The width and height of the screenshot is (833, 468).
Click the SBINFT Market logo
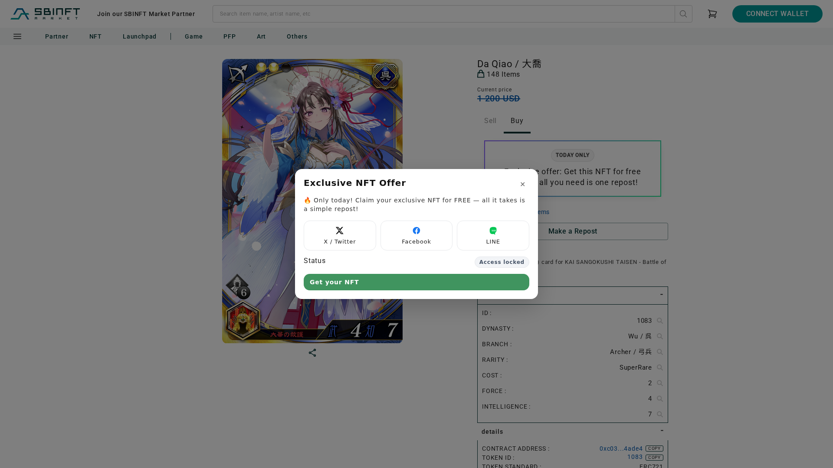click(45, 14)
